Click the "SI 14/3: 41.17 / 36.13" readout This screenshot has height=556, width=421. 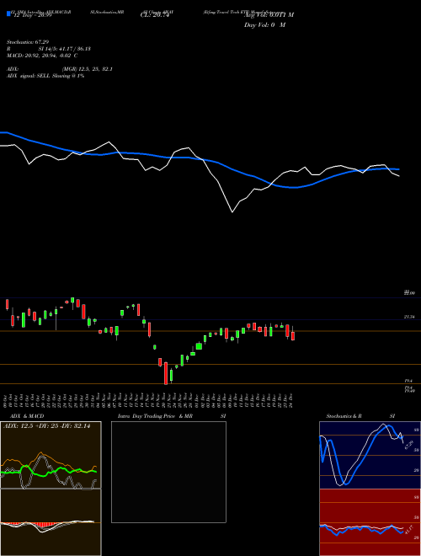point(65,49)
